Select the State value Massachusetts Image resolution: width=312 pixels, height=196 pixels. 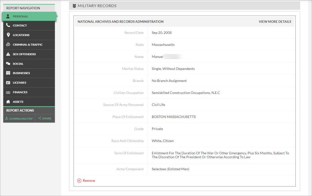pyautogui.click(x=163, y=45)
